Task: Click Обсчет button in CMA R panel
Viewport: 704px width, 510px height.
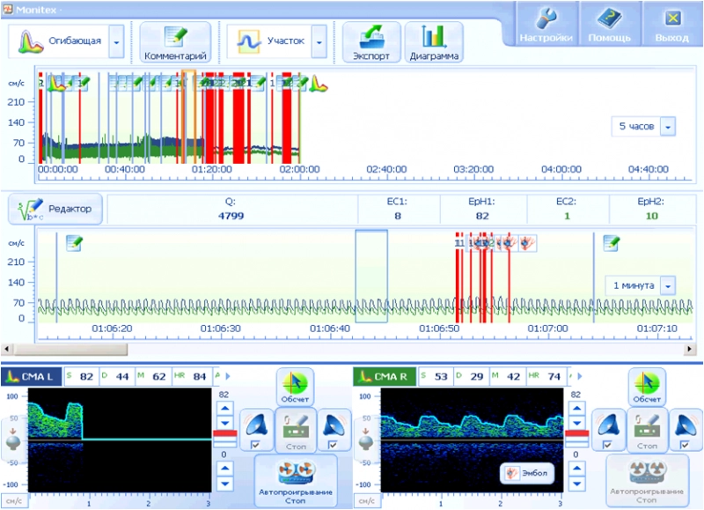Action: [x=646, y=388]
